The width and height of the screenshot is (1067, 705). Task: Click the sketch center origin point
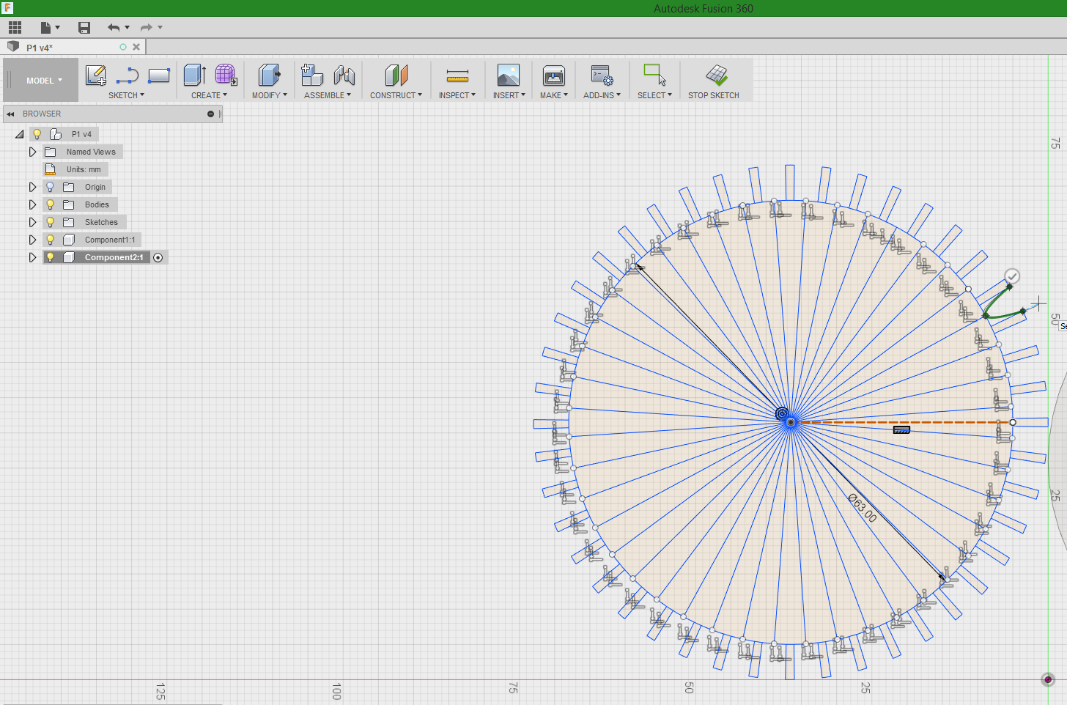point(791,422)
